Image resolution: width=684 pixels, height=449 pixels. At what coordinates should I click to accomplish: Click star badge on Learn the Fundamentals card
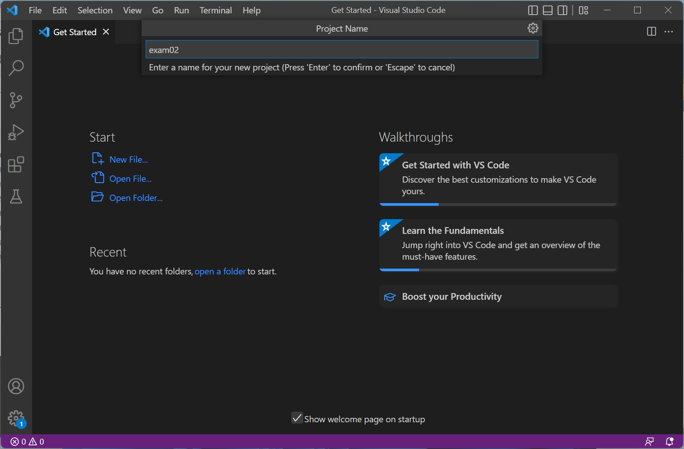[386, 226]
